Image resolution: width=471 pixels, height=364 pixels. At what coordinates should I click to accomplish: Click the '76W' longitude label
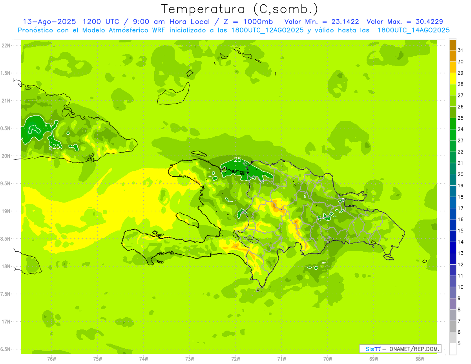pos(51,359)
